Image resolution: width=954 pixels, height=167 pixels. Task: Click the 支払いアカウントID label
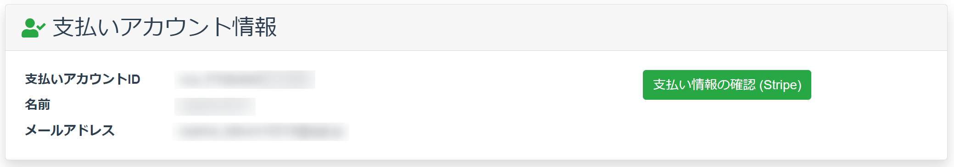click(83, 79)
